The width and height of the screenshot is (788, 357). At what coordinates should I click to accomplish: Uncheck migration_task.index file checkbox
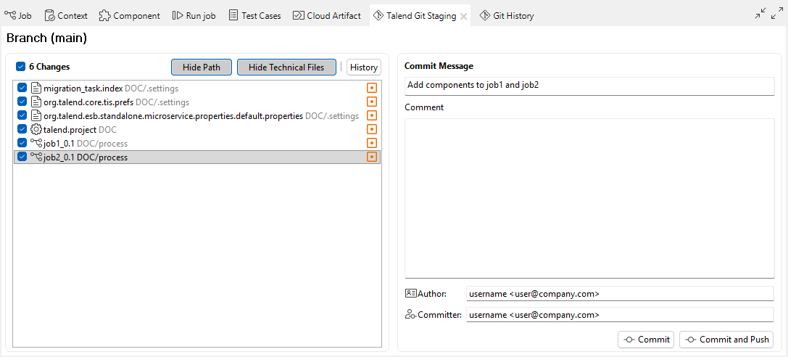tap(22, 88)
